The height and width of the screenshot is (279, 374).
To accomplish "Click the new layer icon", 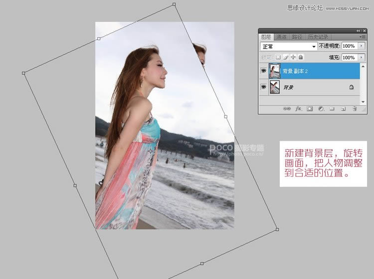I will tap(343, 108).
